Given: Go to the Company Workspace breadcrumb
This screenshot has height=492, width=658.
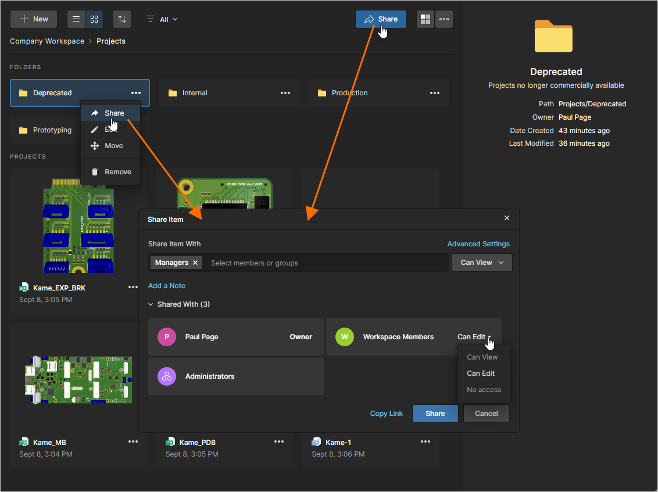Looking at the screenshot, I should click(47, 41).
